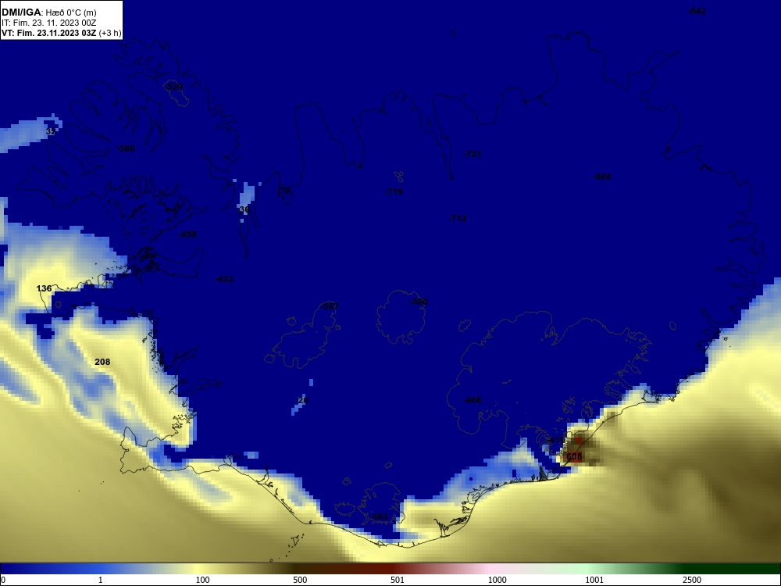Click the map value -721
781x586 pixels.
pyautogui.click(x=473, y=155)
